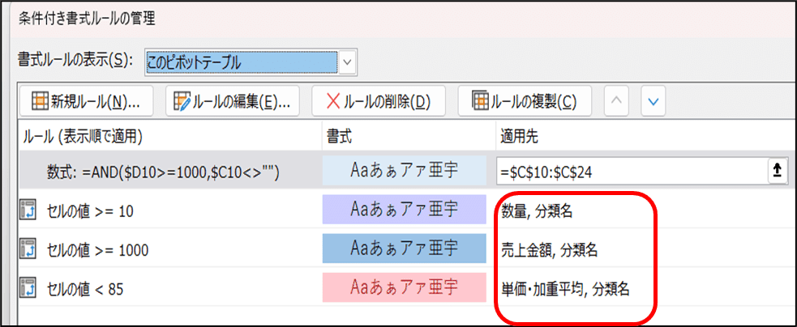Screen dimensions: 797x327
Task: Click the light blue format preview swatch
Action: (404, 171)
